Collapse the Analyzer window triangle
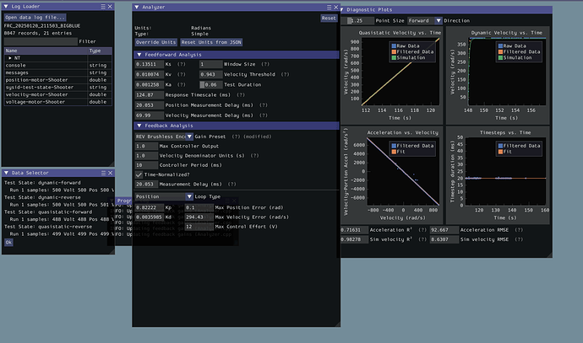 (136, 7)
